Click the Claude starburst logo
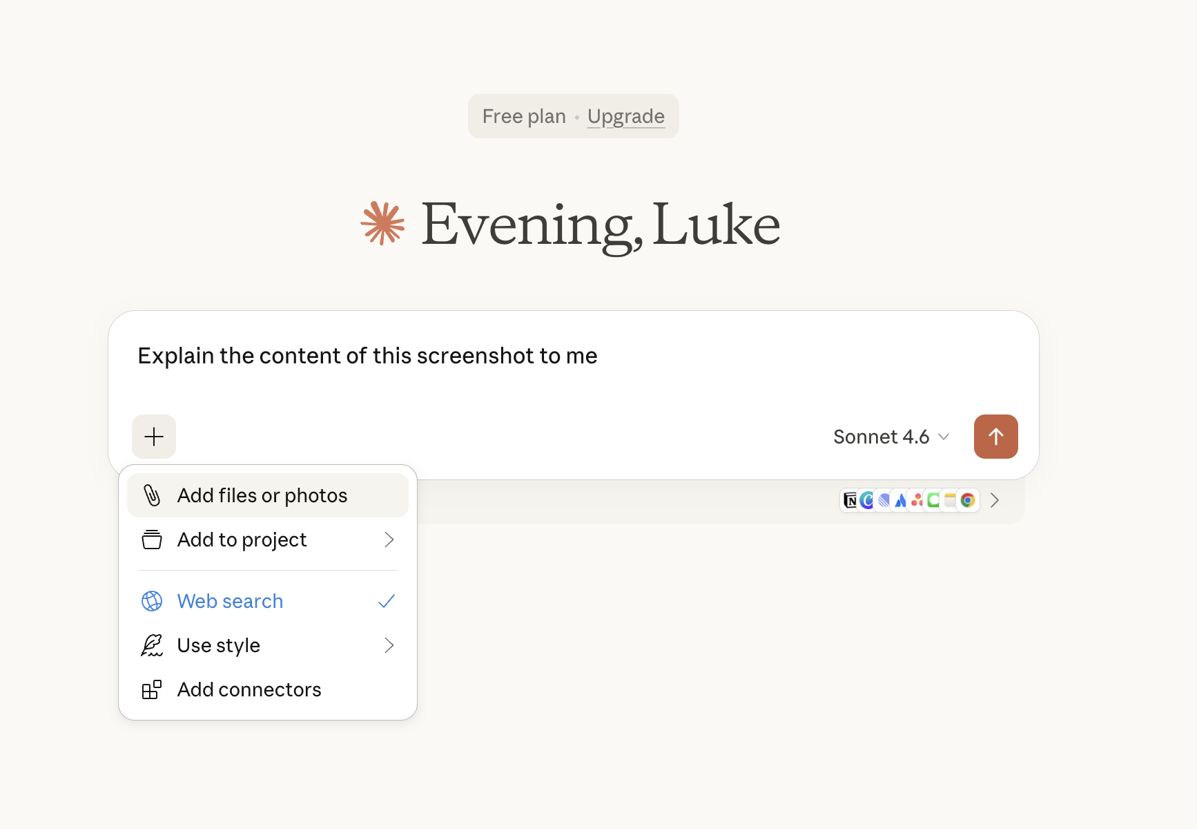The image size is (1197, 829). pyautogui.click(x=382, y=224)
